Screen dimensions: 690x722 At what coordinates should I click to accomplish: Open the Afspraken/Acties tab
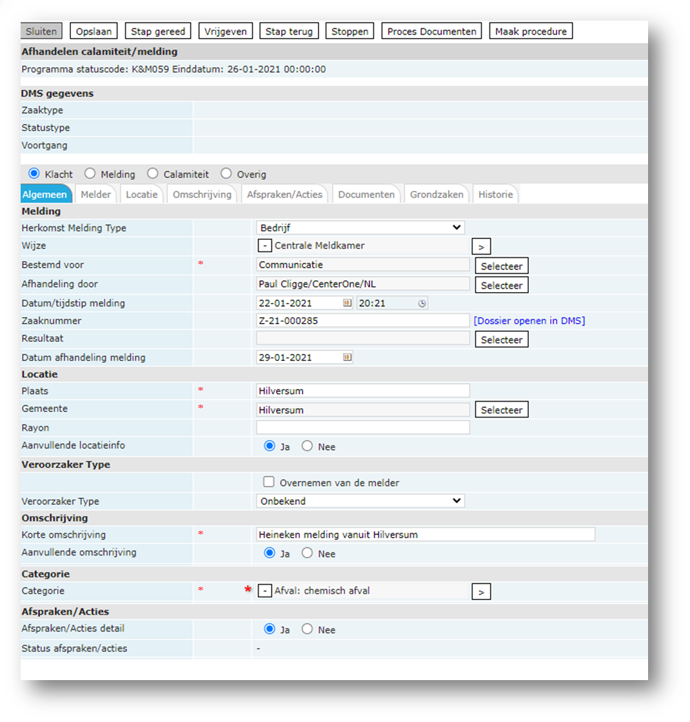click(x=284, y=194)
